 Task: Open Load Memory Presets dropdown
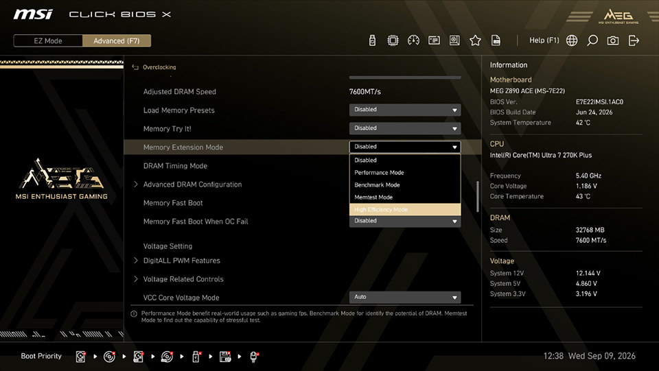coord(405,110)
